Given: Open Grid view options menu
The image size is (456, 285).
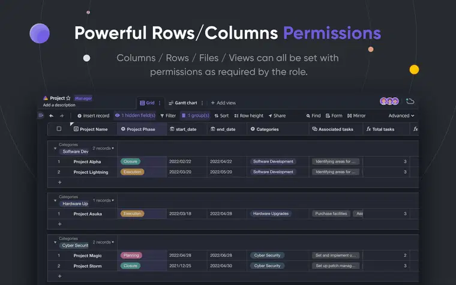Looking at the screenshot, I should (x=160, y=103).
